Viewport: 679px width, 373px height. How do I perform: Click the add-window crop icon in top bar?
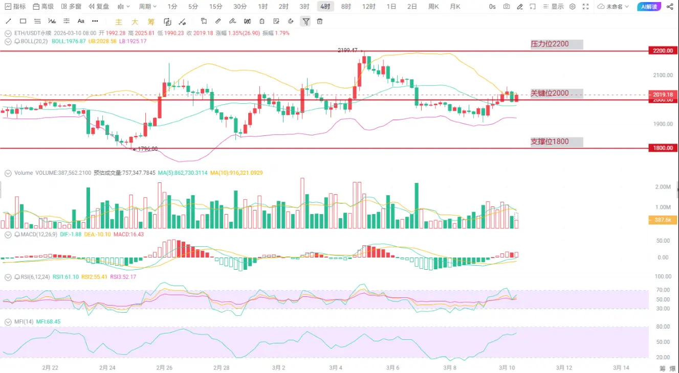pos(533,7)
